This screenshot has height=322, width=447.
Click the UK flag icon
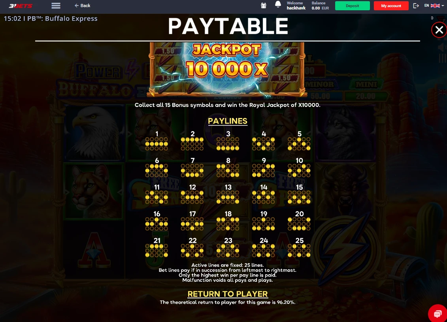[x=435, y=6]
